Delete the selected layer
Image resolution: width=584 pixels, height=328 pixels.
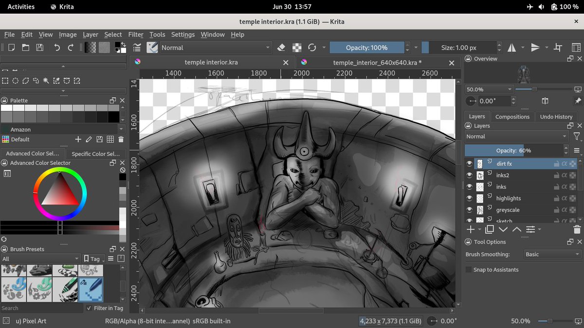tap(577, 229)
